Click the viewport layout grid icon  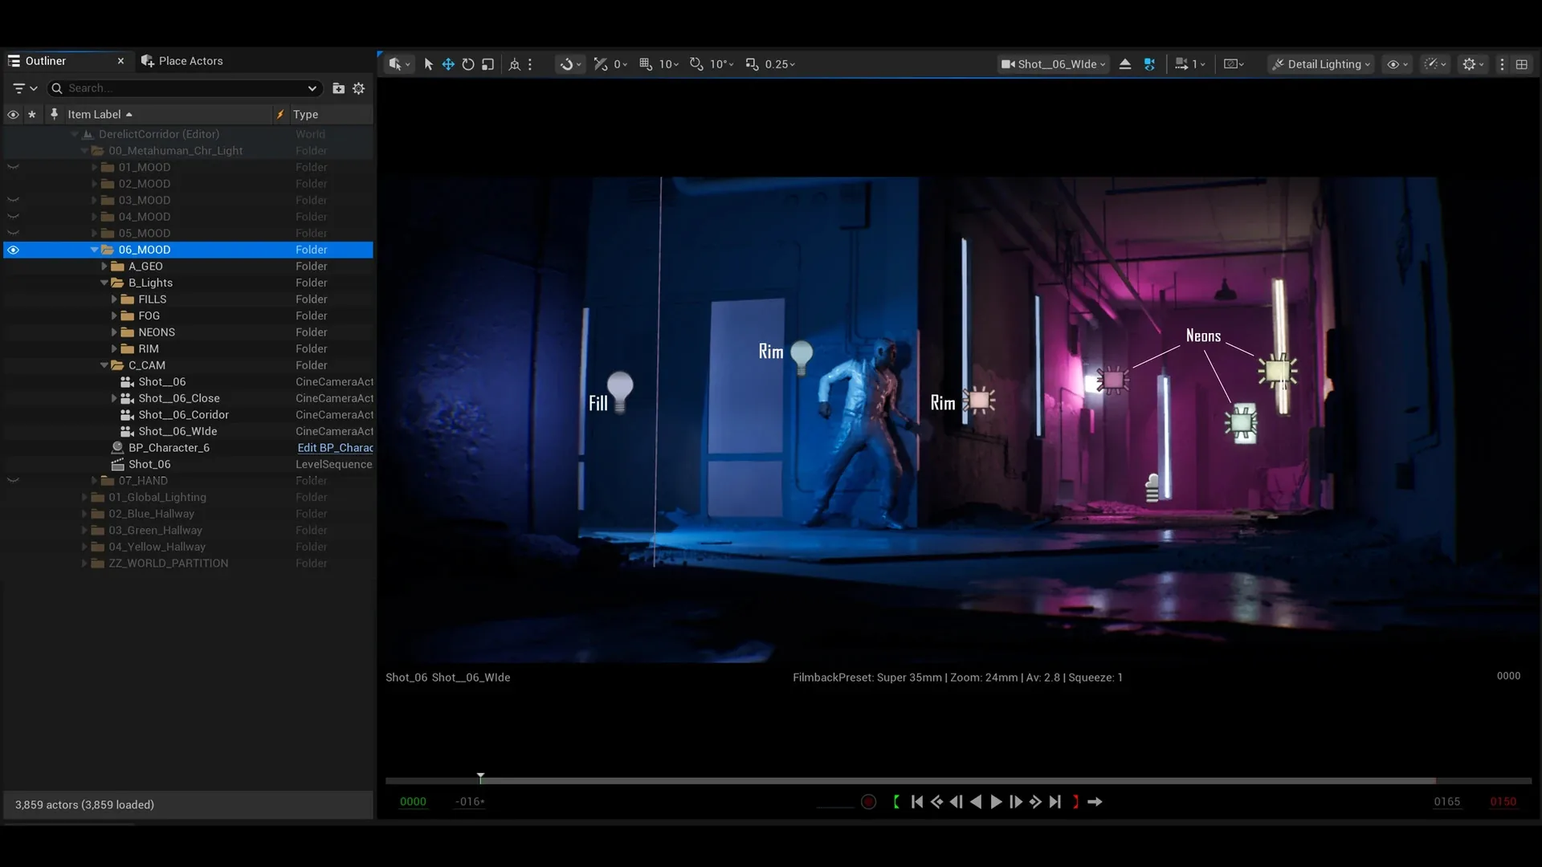[1522, 64]
